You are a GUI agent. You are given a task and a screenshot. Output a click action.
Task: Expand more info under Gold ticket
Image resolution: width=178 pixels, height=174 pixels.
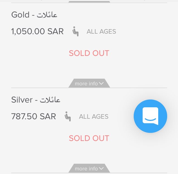(x=89, y=83)
